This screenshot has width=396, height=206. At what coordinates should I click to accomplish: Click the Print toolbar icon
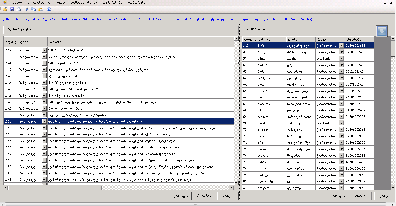coord(18,9)
